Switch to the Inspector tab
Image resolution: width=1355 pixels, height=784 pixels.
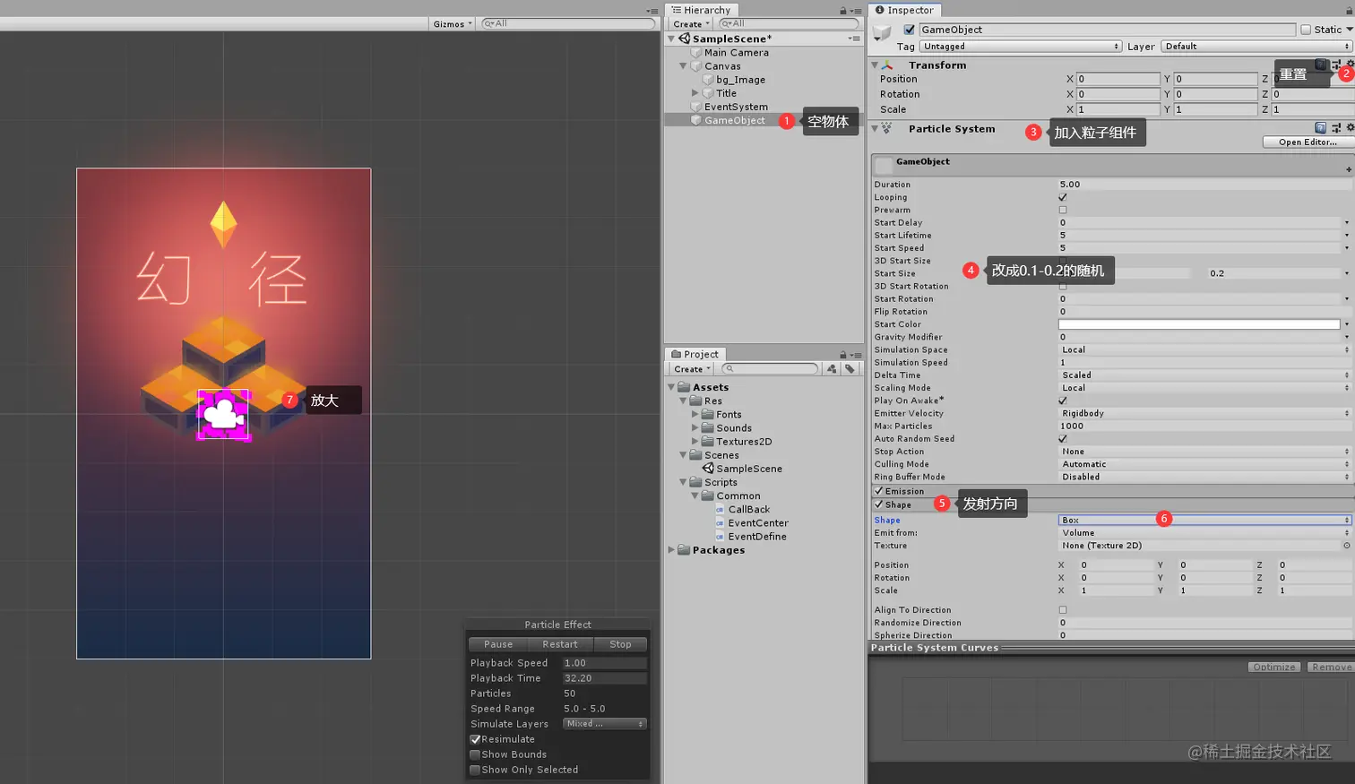pos(904,10)
